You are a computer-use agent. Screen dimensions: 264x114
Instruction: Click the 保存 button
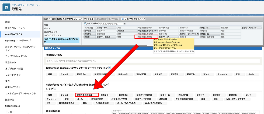tap(46, 19)
